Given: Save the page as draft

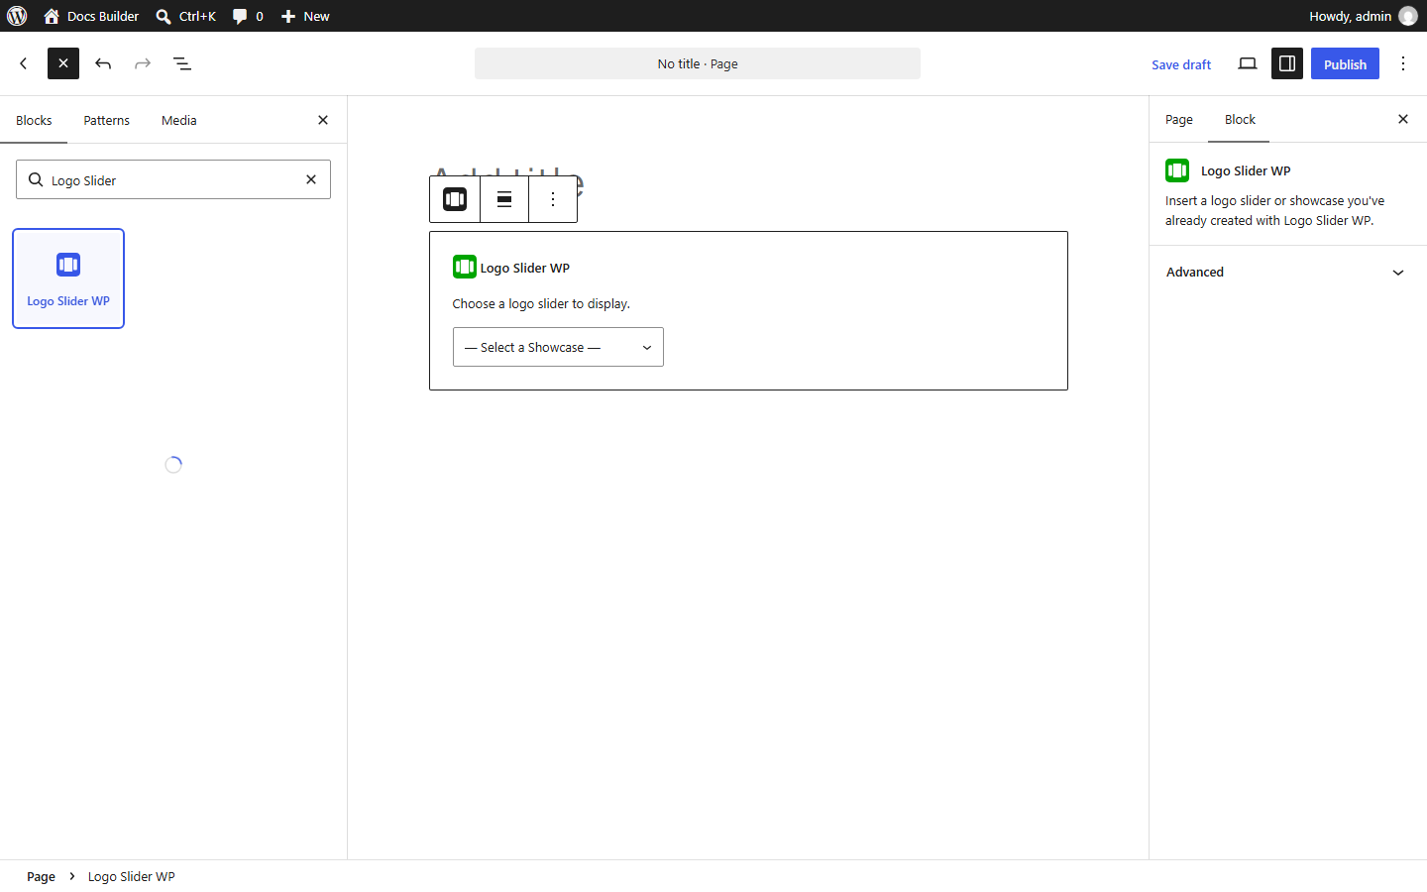Looking at the screenshot, I should click(x=1181, y=64).
